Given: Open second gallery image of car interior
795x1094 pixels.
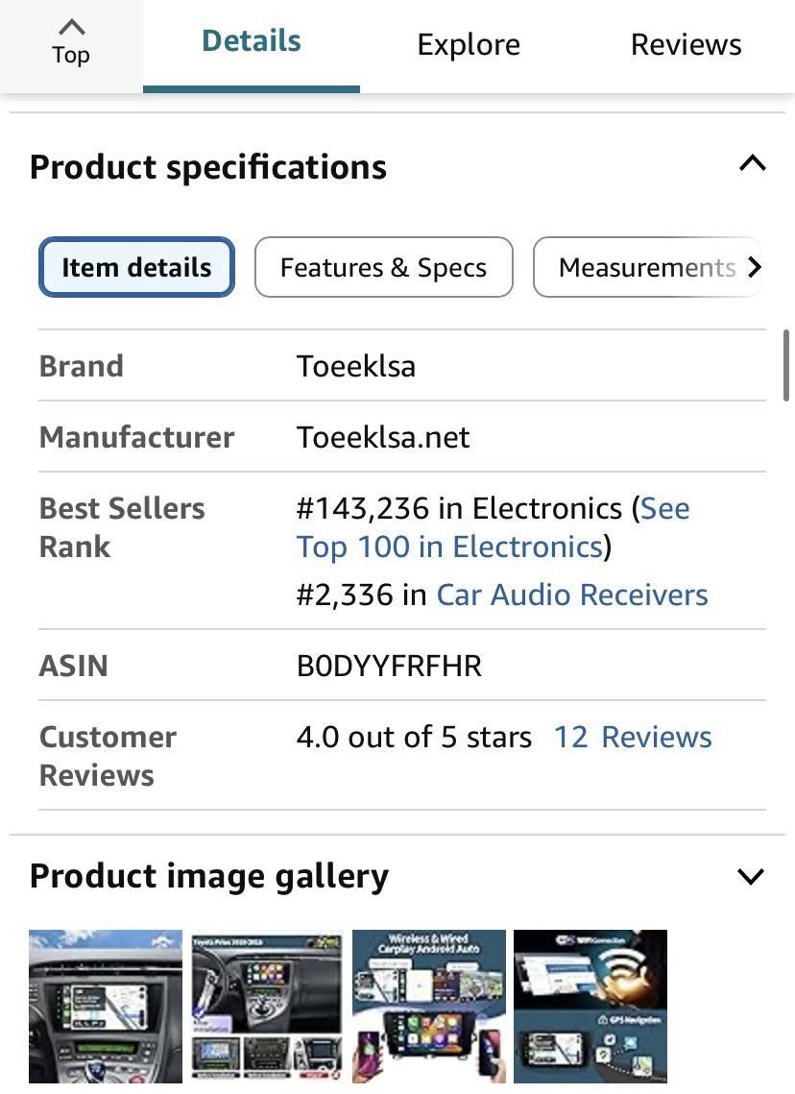Looking at the screenshot, I should pyautogui.click(x=267, y=1006).
